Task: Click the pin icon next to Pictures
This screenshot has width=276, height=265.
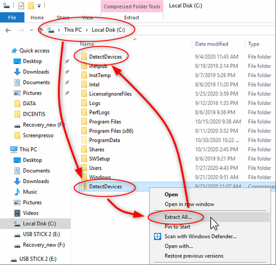Action: coord(67,93)
